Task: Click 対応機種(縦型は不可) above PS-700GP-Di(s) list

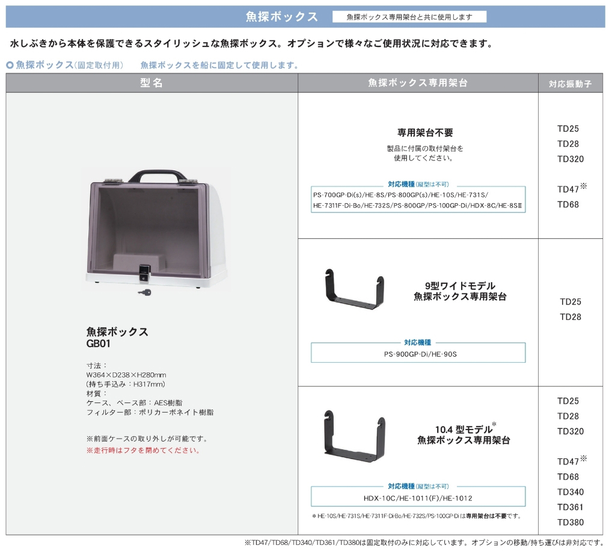Action: [418, 184]
